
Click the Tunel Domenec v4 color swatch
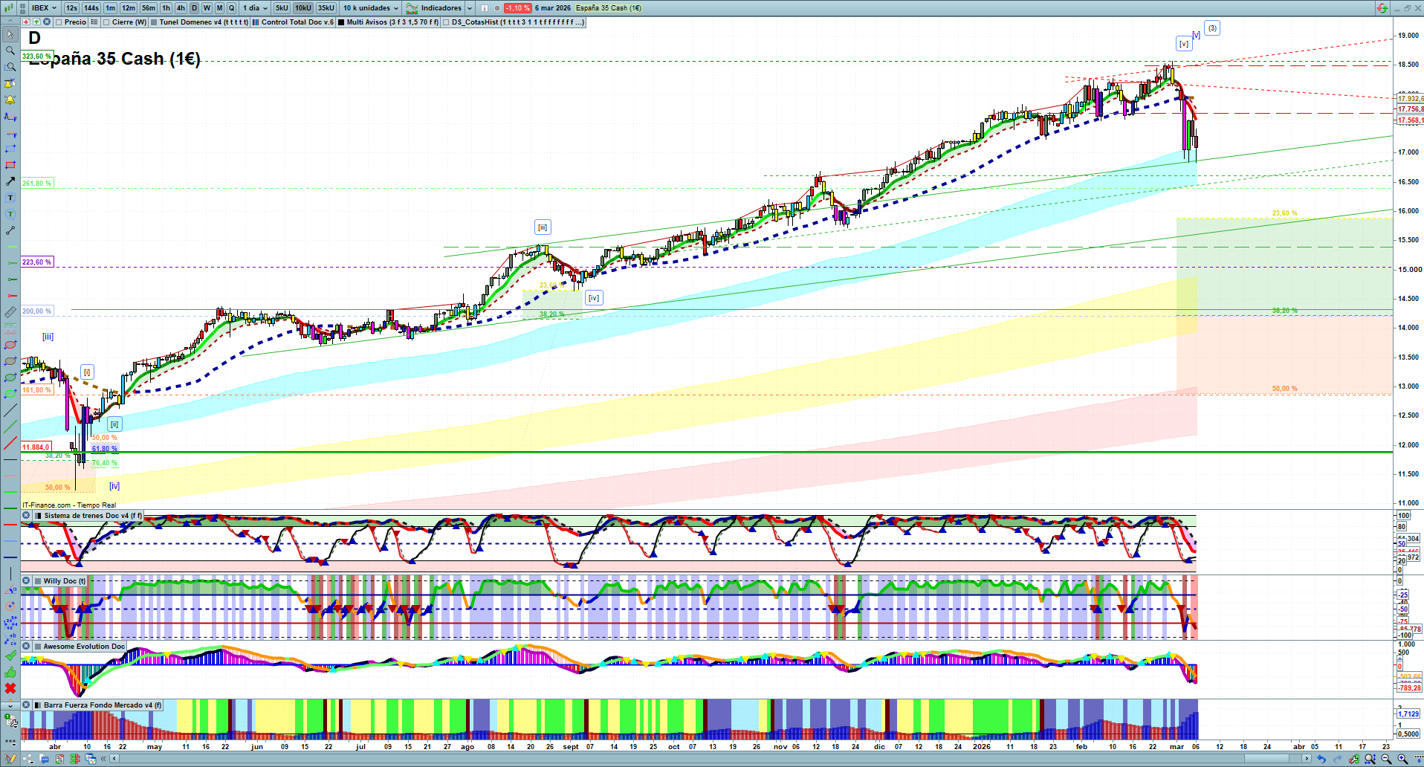154,22
